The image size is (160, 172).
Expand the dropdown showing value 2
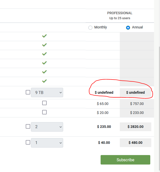[47, 127]
